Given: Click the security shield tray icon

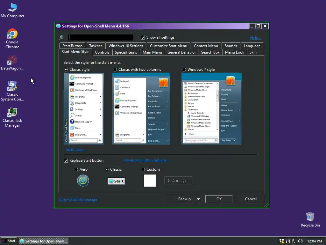Looking at the screenshot, I should [x=282, y=241].
